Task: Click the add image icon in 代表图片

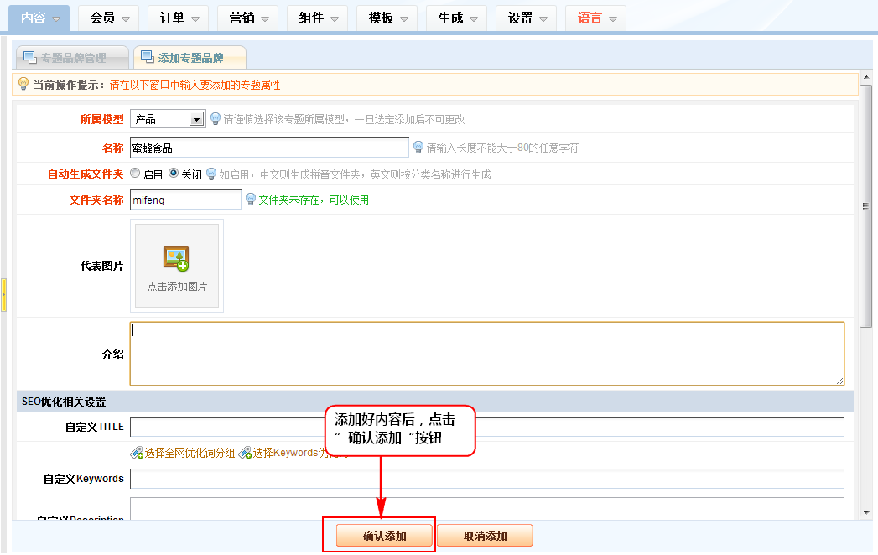Action: click(176, 259)
